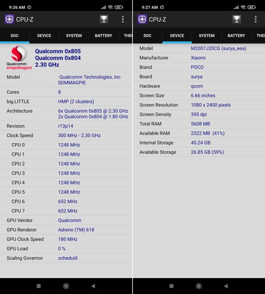Tap CPU 6 row showing 652 MHz
265x294 pixels.
[66, 201]
